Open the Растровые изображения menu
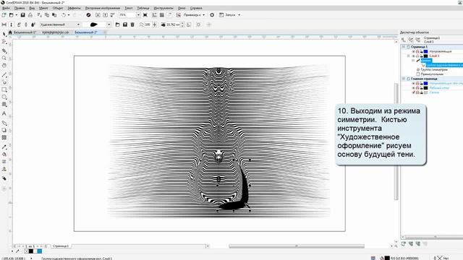The image size is (463, 260). point(103,8)
